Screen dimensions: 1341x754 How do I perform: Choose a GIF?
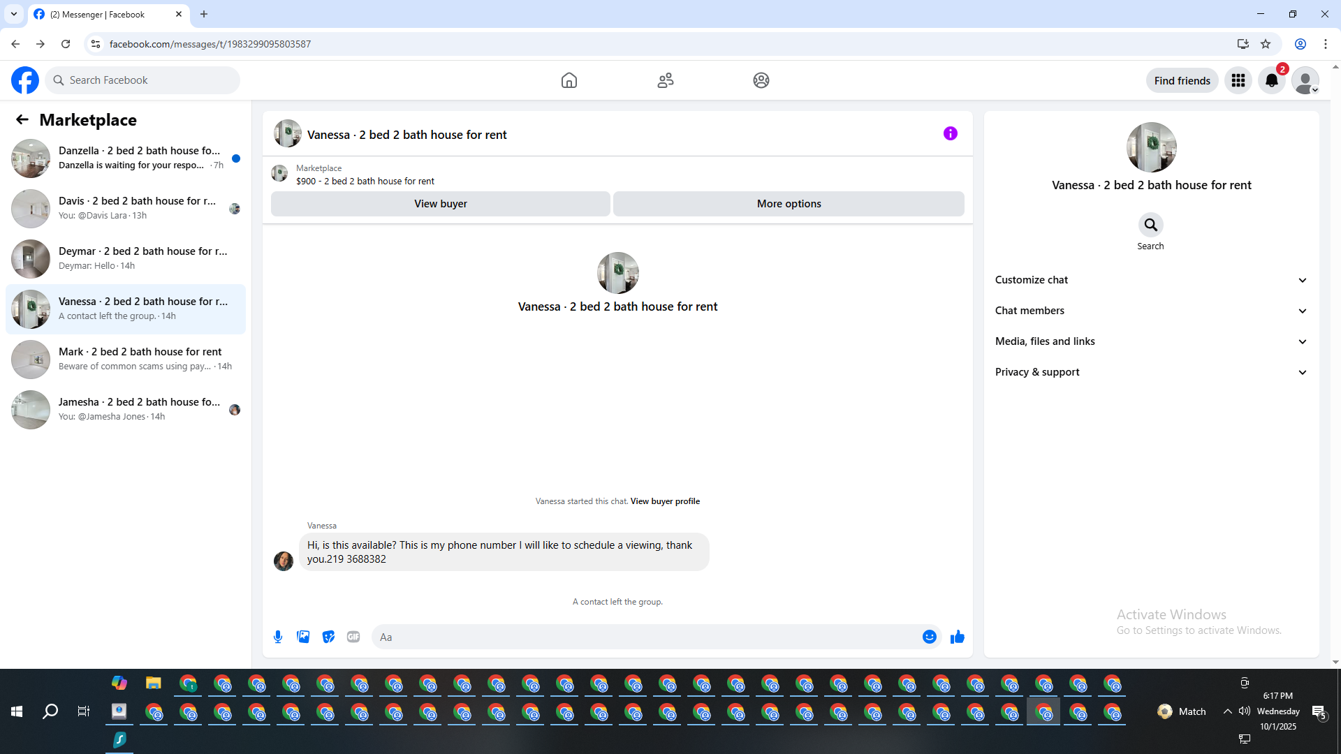tap(353, 637)
